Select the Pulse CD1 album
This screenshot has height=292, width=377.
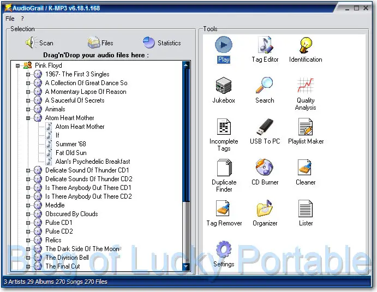coord(59,223)
